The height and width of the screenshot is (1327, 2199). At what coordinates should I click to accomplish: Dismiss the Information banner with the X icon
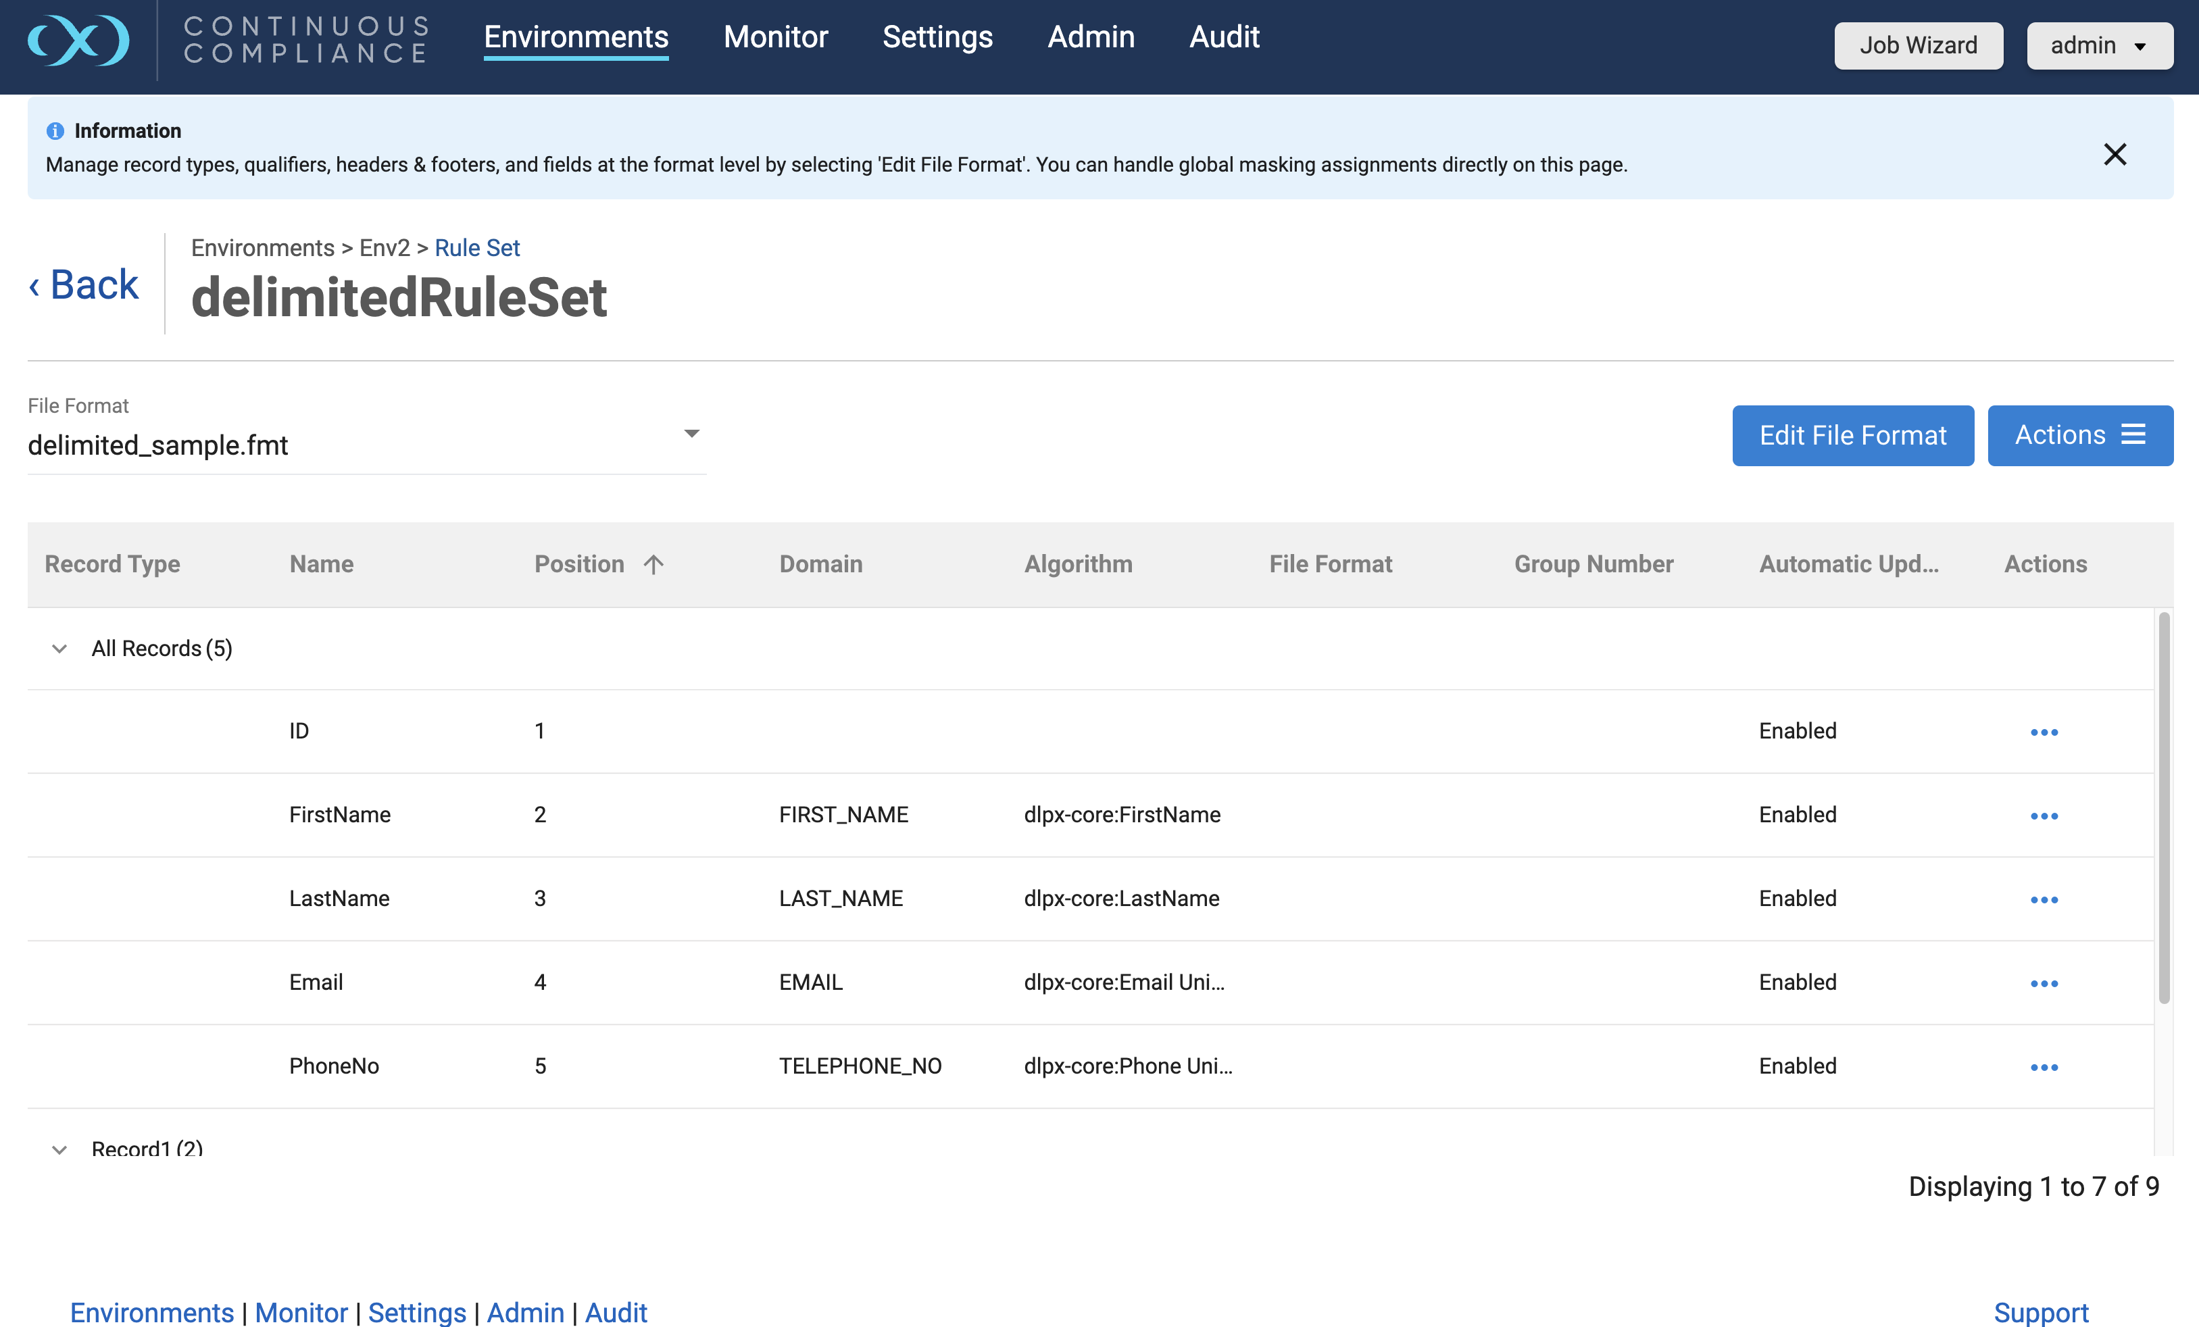(x=2115, y=154)
